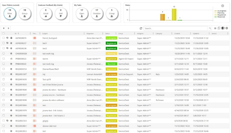Screen dimensions: 231x133
Task: Open Created column menu dots
Action: click(x=191, y=33)
